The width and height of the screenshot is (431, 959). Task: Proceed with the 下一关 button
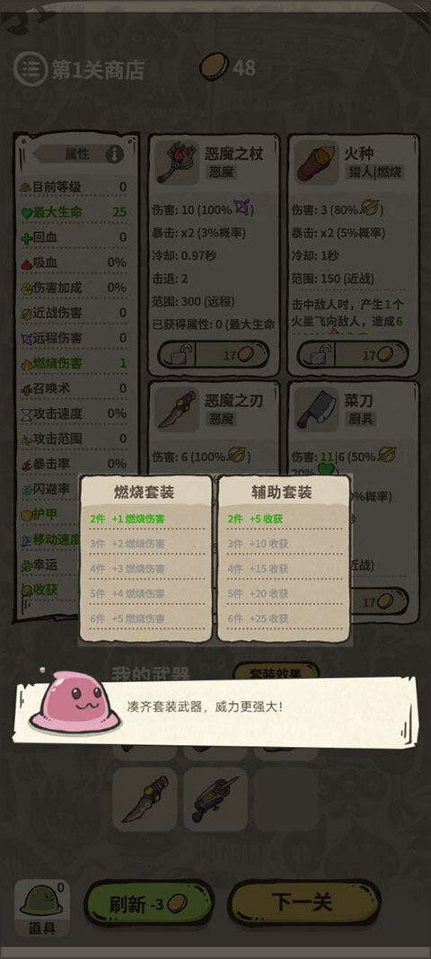[x=303, y=902]
